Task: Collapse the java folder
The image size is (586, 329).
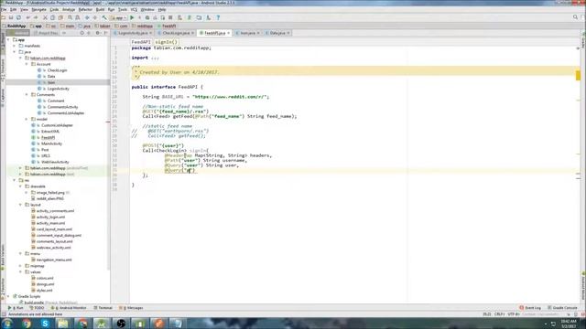Action: click(15, 52)
